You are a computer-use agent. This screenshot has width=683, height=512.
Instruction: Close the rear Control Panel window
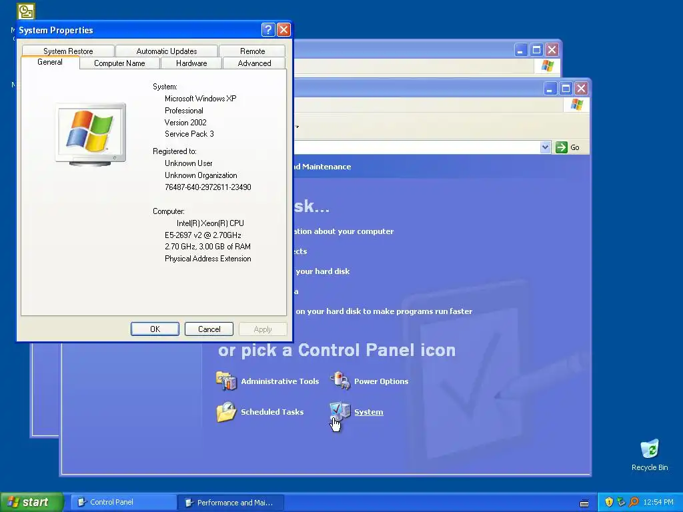552,50
